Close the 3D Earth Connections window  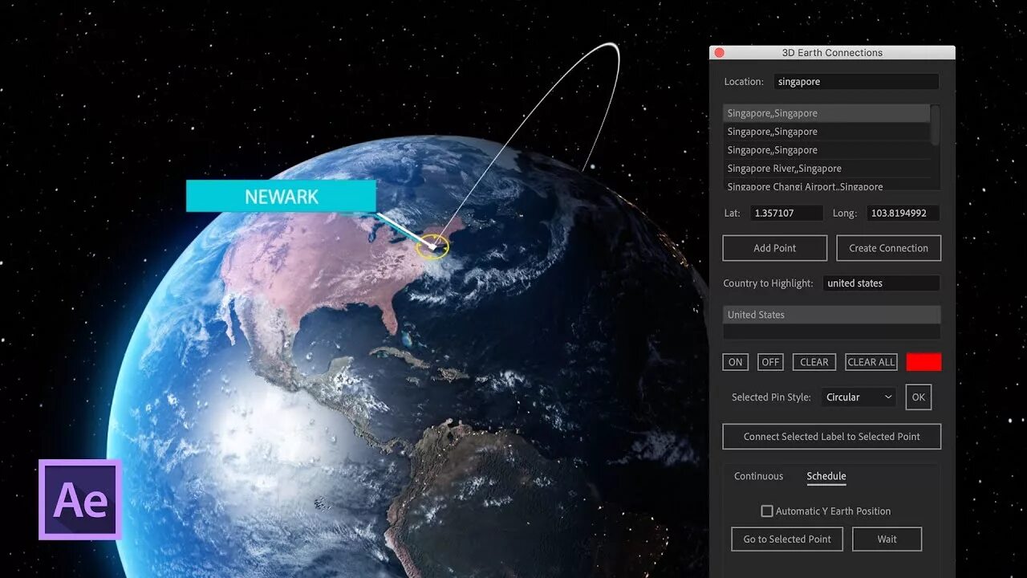(720, 53)
